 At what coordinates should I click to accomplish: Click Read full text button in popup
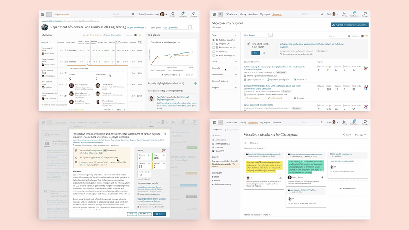145,214
